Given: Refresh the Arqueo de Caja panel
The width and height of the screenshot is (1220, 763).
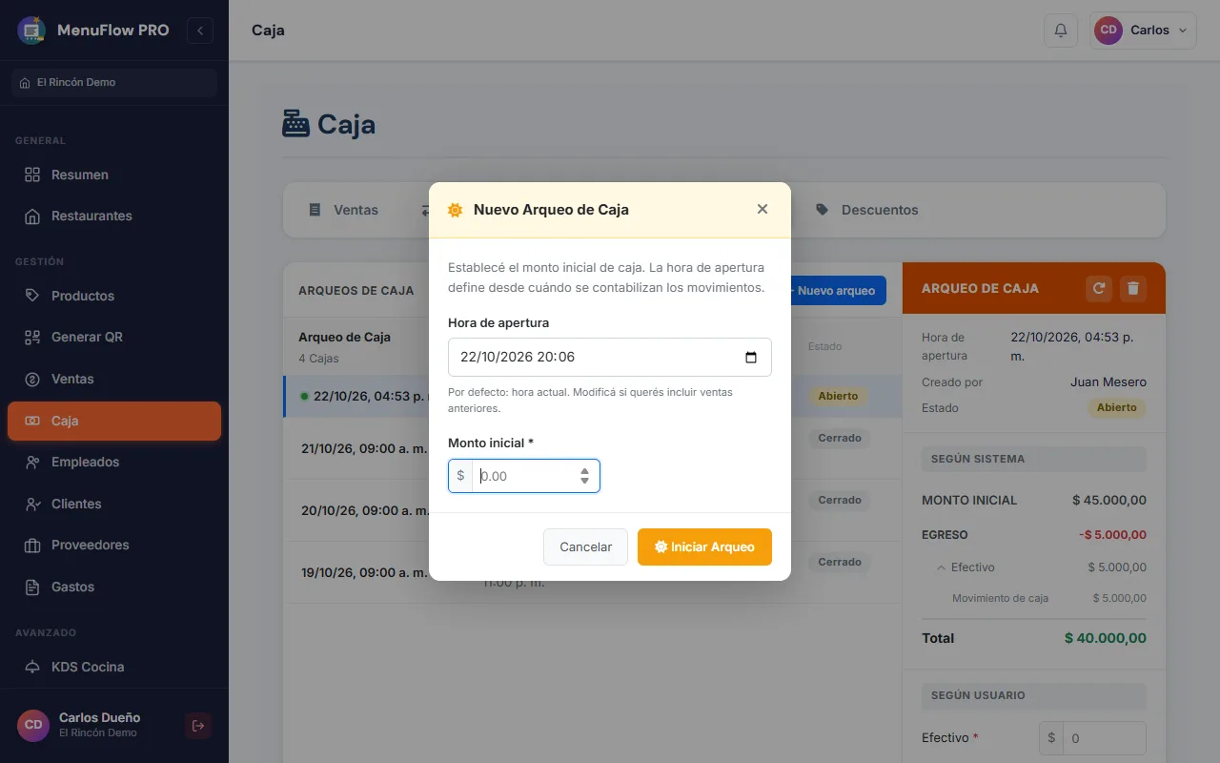Looking at the screenshot, I should click(x=1099, y=288).
